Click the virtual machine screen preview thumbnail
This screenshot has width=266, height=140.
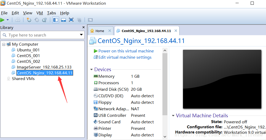[x=222, y=79]
